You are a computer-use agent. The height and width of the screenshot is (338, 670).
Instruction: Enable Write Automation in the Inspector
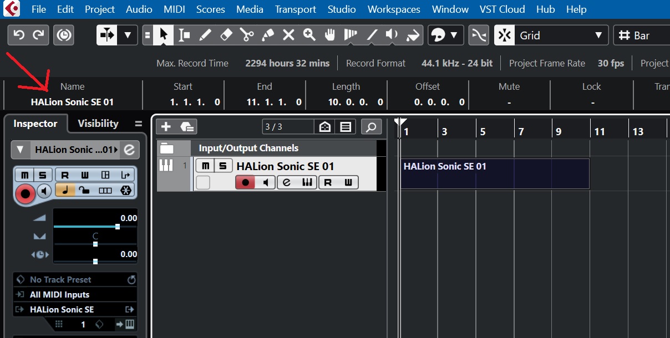coord(85,175)
